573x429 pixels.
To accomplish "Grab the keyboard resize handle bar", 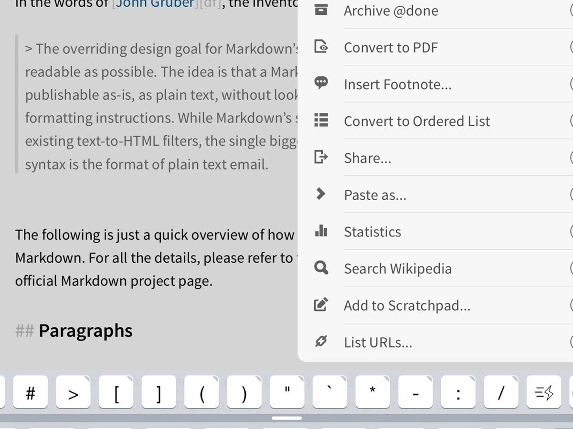I will pyautogui.click(x=286, y=418).
